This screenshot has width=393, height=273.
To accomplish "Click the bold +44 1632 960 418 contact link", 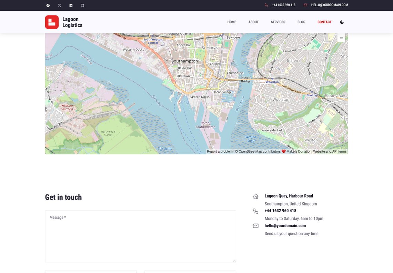I will coord(280,211).
